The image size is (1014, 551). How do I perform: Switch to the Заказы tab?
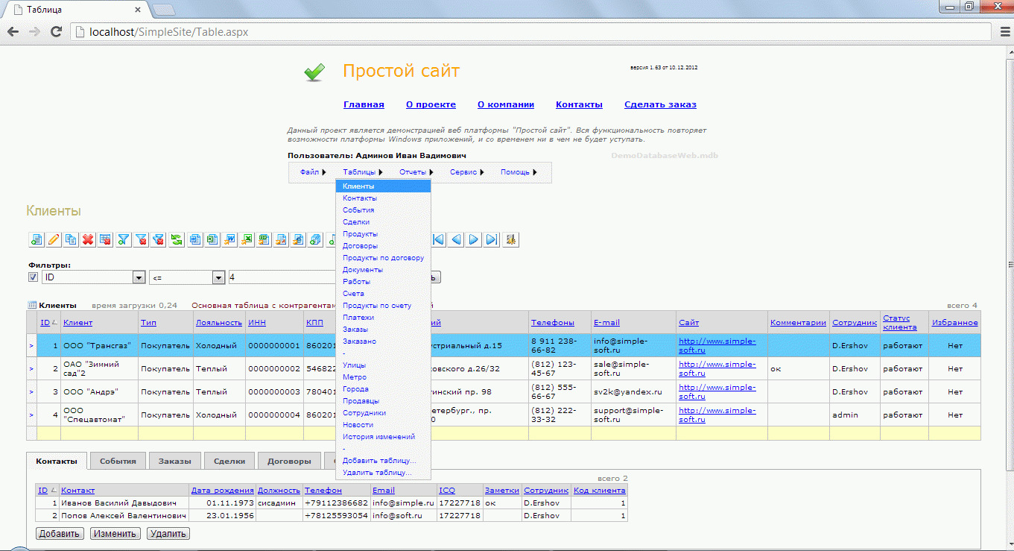pos(174,461)
